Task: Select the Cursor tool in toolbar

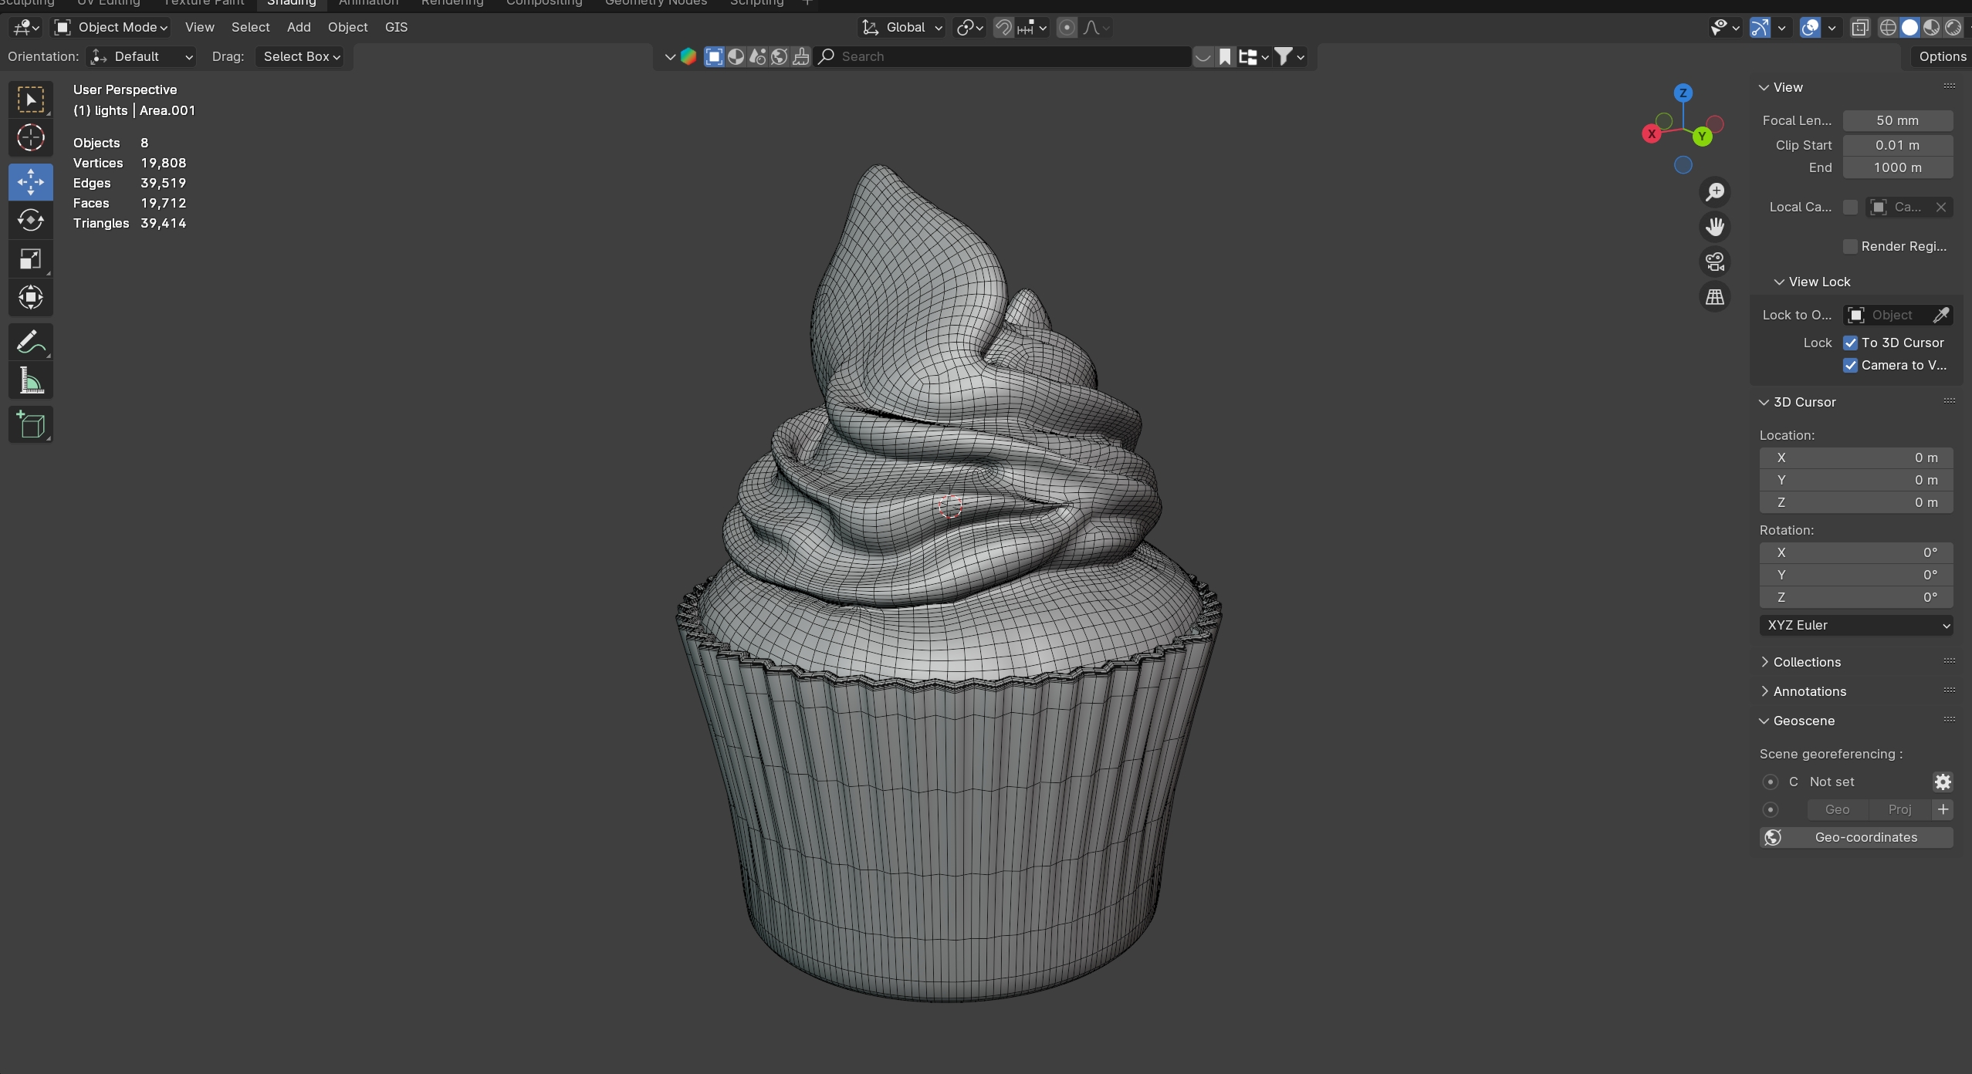Action: click(x=31, y=139)
